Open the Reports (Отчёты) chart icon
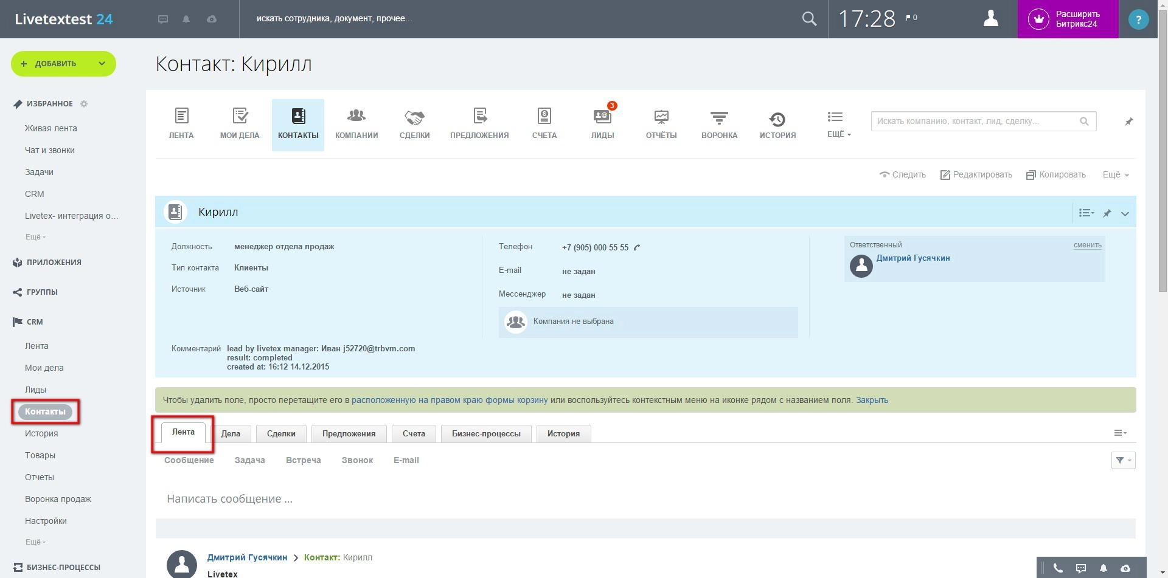The height and width of the screenshot is (578, 1168). 661,117
